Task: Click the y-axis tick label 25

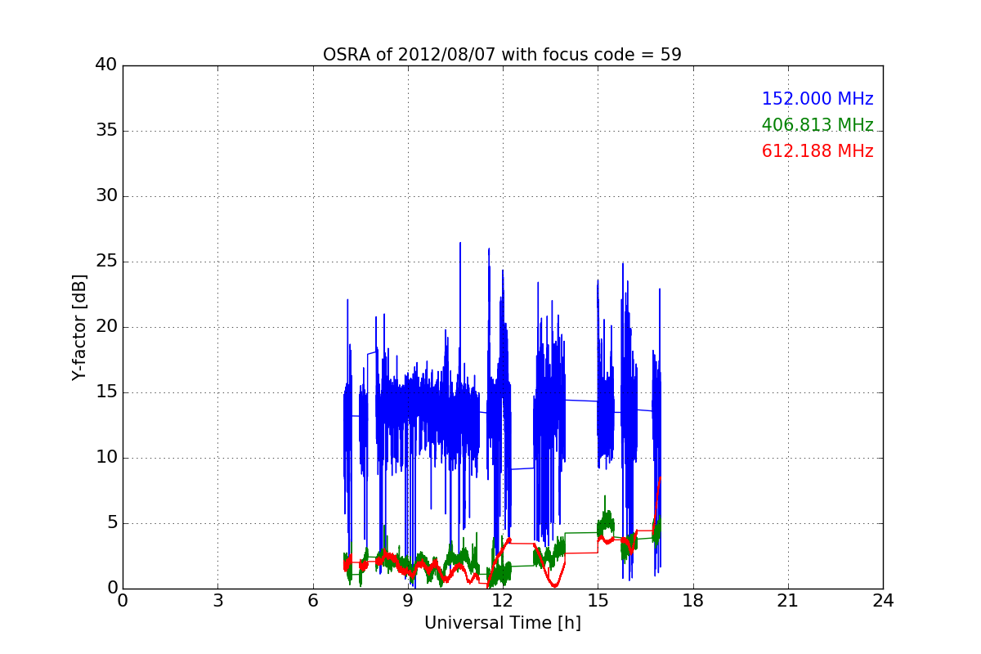Action: pos(105,262)
